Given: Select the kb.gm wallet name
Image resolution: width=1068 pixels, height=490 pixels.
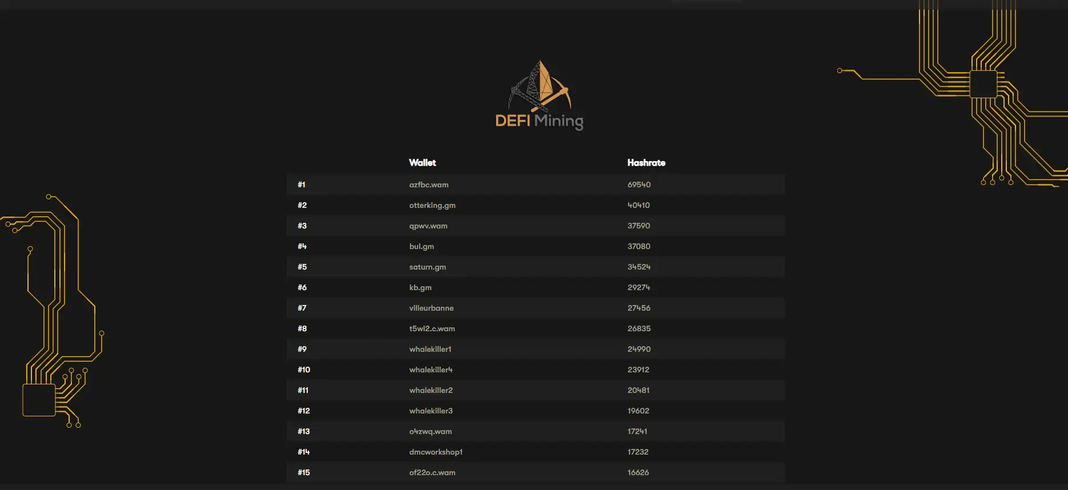Looking at the screenshot, I should click(420, 287).
